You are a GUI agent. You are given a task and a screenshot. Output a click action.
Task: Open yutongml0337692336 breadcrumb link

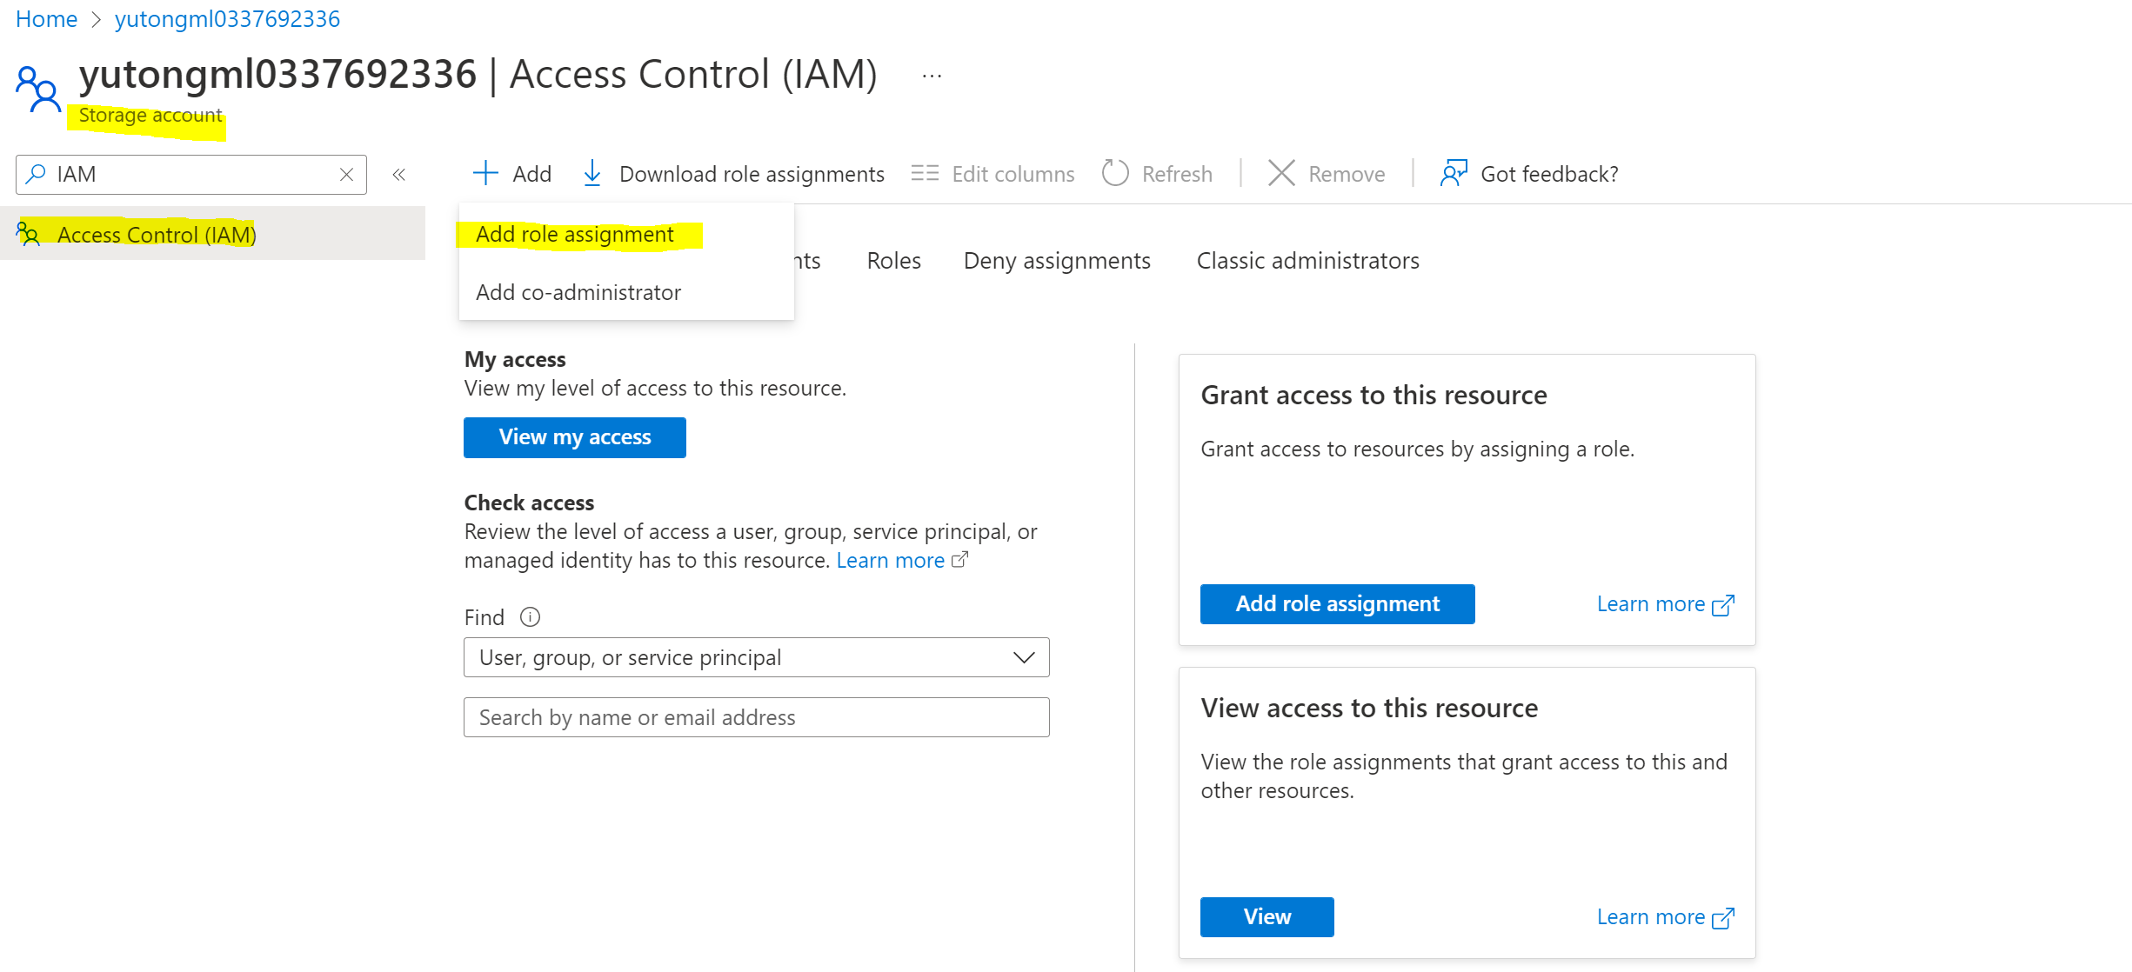[227, 19]
